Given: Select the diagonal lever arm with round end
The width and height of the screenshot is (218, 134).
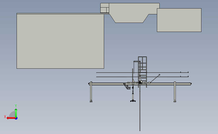Looking at the screenshot, I should 155,79.
